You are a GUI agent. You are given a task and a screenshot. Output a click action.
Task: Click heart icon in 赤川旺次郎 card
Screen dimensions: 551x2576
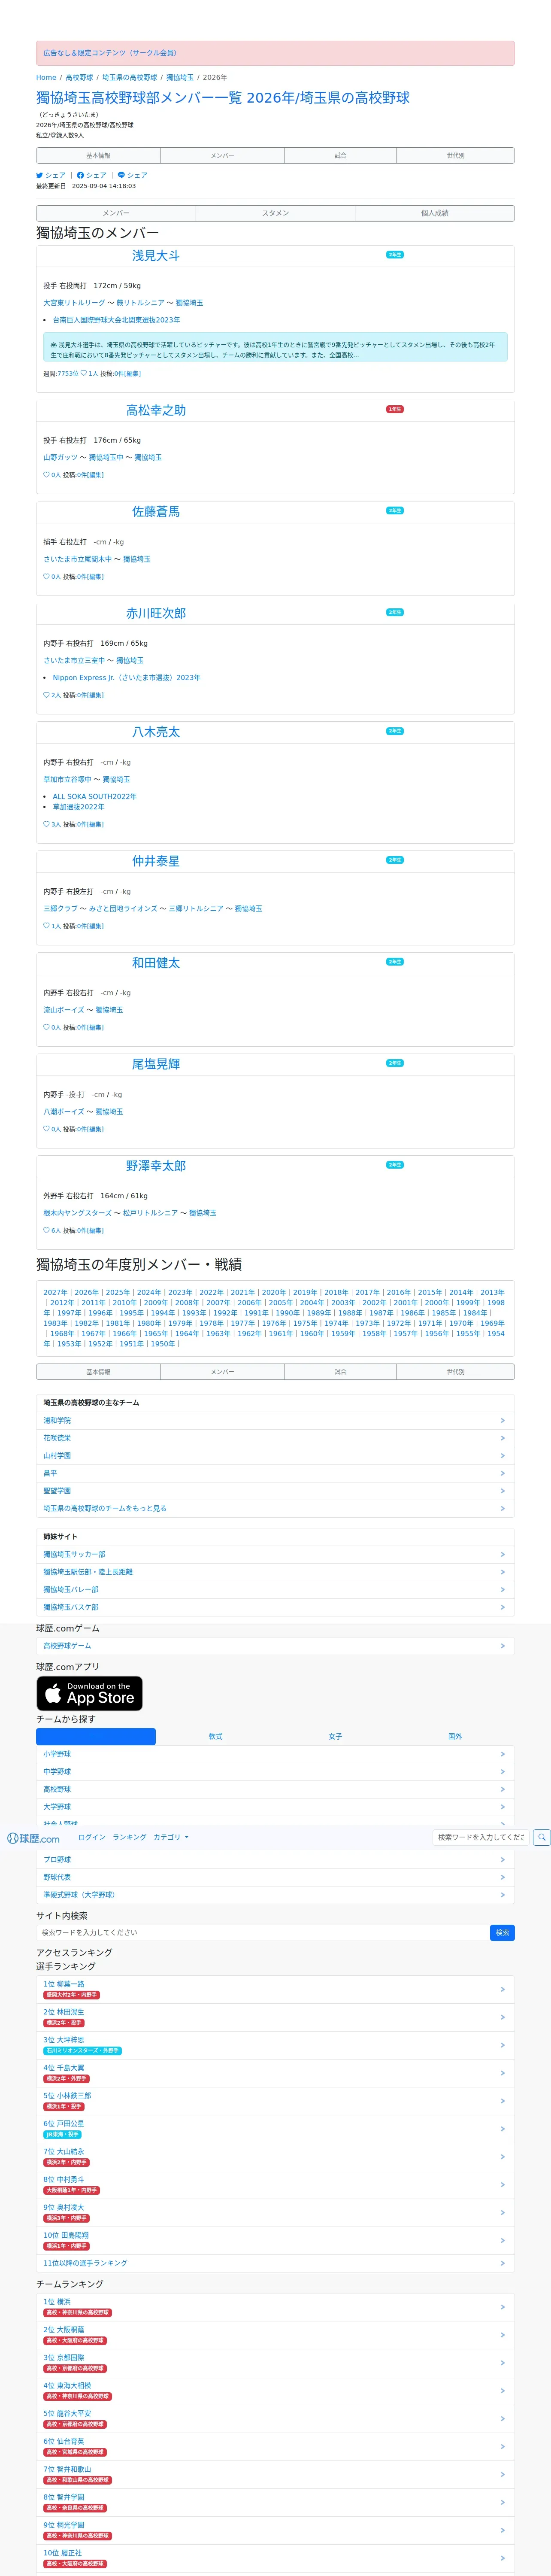point(46,695)
